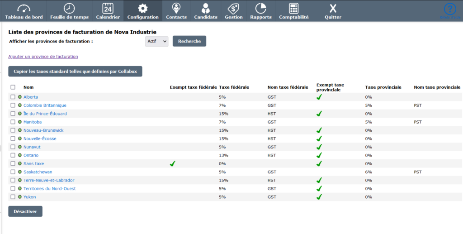
Task: Open Rapports pie chart icon
Action: click(260, 8)
